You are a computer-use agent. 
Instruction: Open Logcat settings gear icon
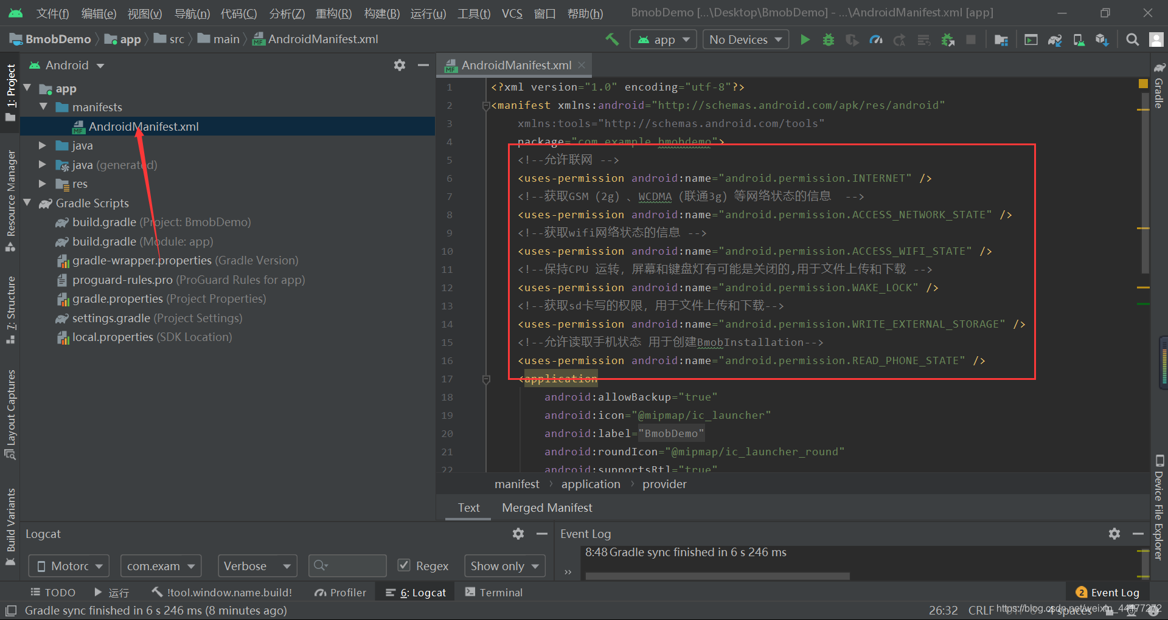518,534
